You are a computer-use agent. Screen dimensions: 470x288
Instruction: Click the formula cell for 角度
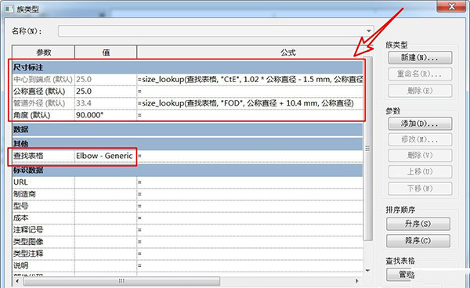tap(250, 115)
